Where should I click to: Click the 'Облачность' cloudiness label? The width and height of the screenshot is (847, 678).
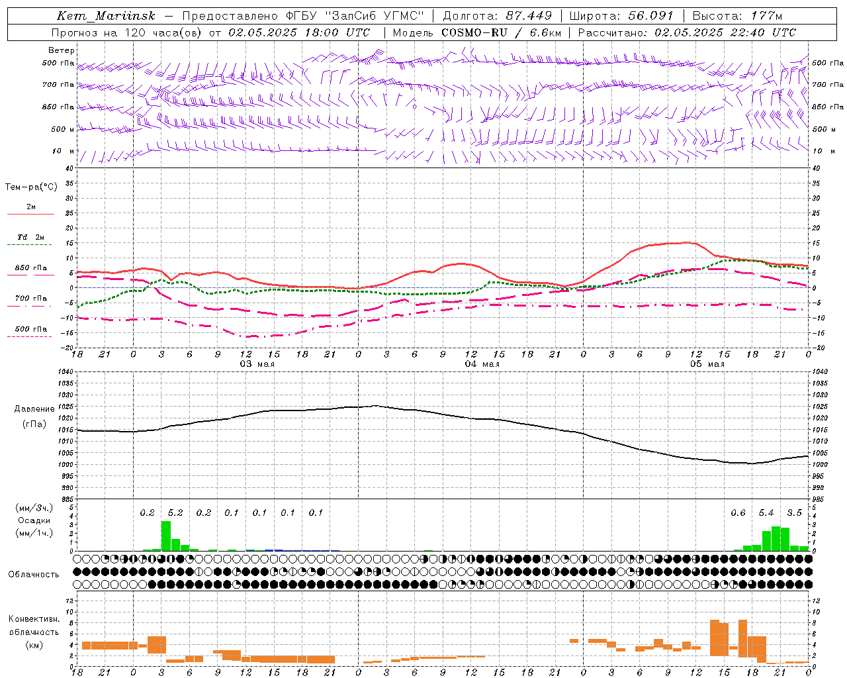tap(34, 574)
